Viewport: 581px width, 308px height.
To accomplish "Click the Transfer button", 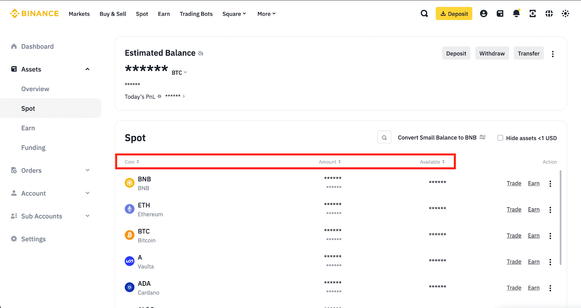I will click(x=529, y=53).
